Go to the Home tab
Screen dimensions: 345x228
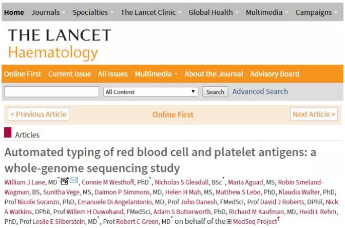click(x=14, y=12)
